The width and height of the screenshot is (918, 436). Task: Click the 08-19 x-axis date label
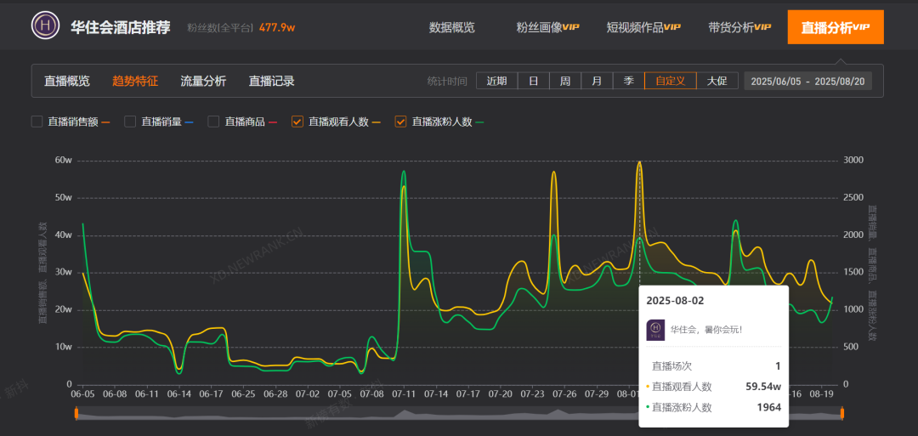pyautogui.click(x=821, y=394)
